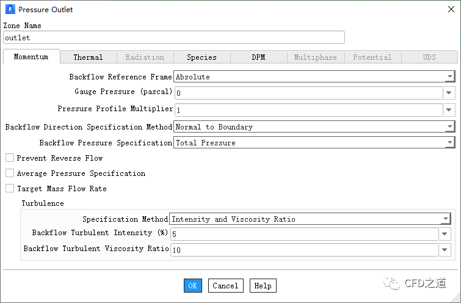461x303 pixels.
Task: Enable Prevent Reverse Flow checkbox
Action: [x=10, y=158]
